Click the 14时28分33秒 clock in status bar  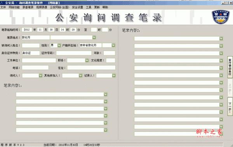click(x=92, y=145)
